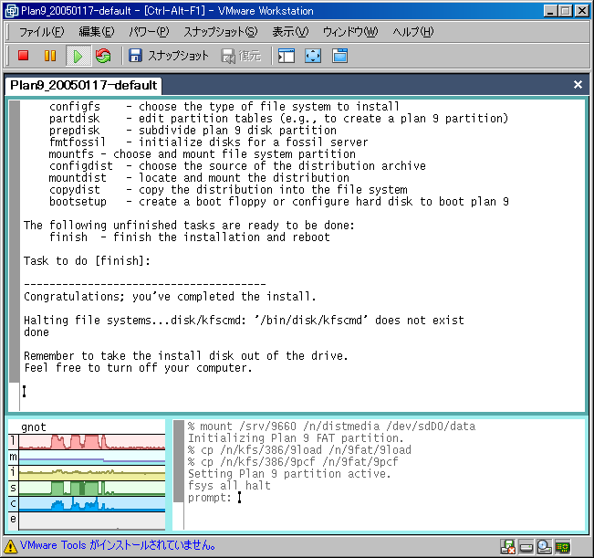Click the 'gnot' label in stats window
Screen dimensions: 594x558
34,427
